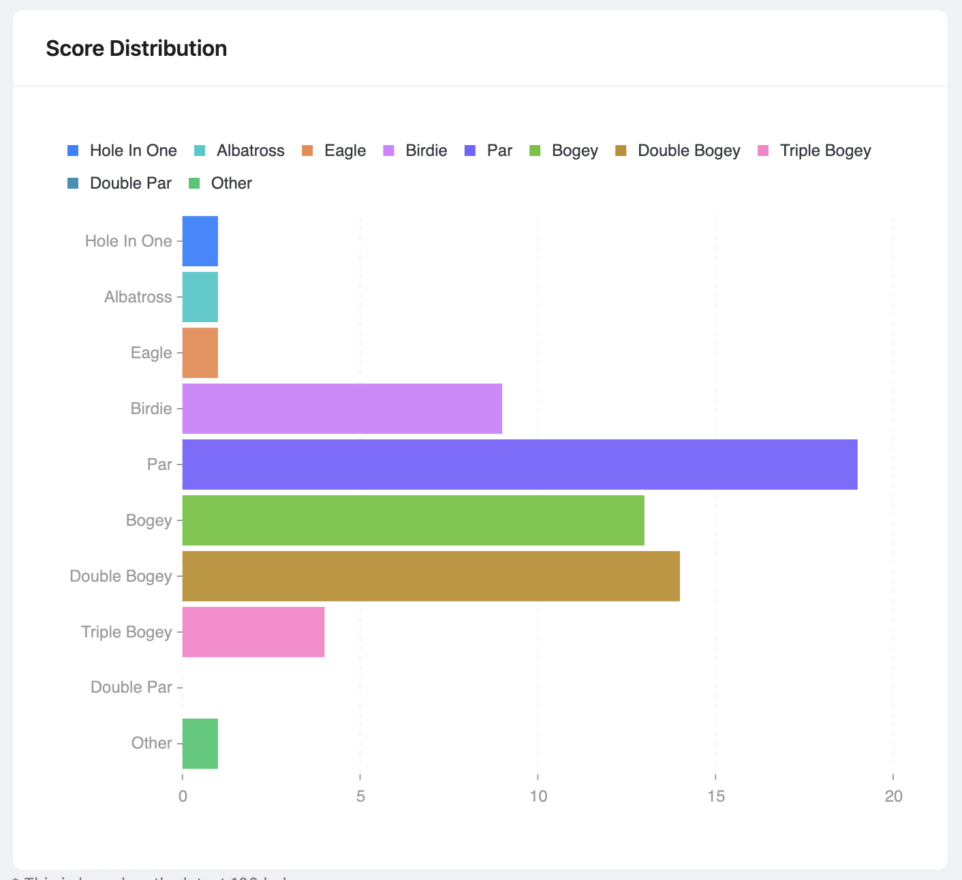
Task: Select the green Bogey bar
Action: coord(413,520)
